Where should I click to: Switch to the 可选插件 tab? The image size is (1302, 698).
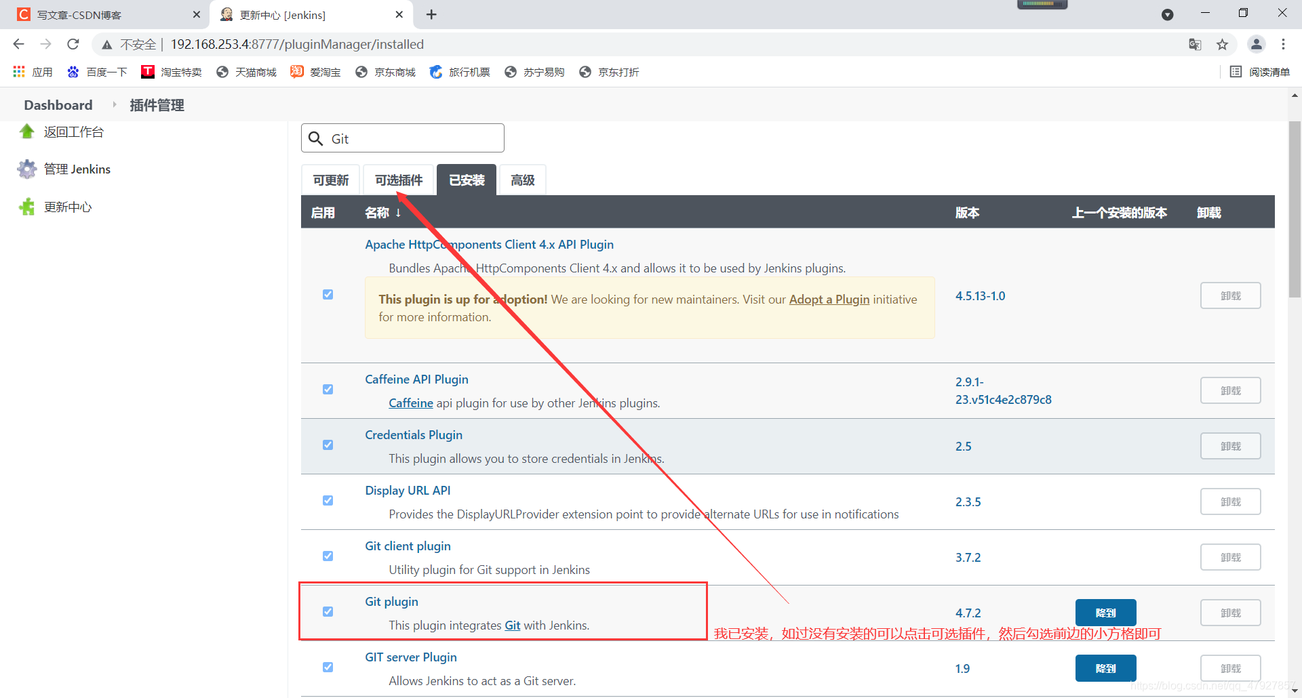click(399, 180)
